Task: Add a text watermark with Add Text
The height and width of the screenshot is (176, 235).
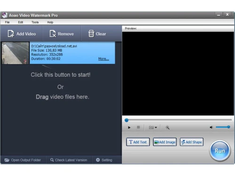Action: pyautogui.click(x=138, y=142)
